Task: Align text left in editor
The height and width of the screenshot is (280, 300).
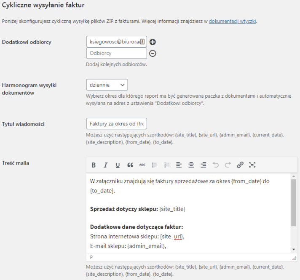Action: [x=179, y=165]
